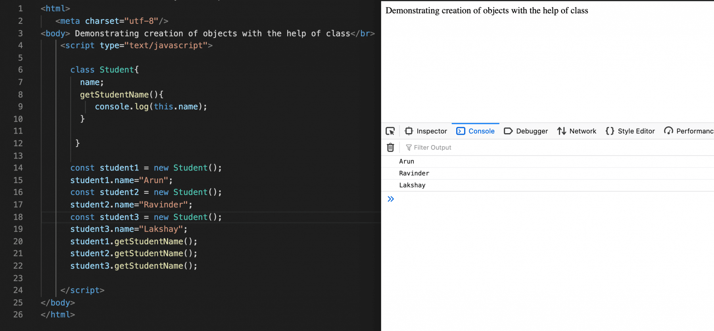Viewport: 714px width, 331px height.
Task: Click the 'student3.name="Lakshay";' line
Action: tap(129, 229)
